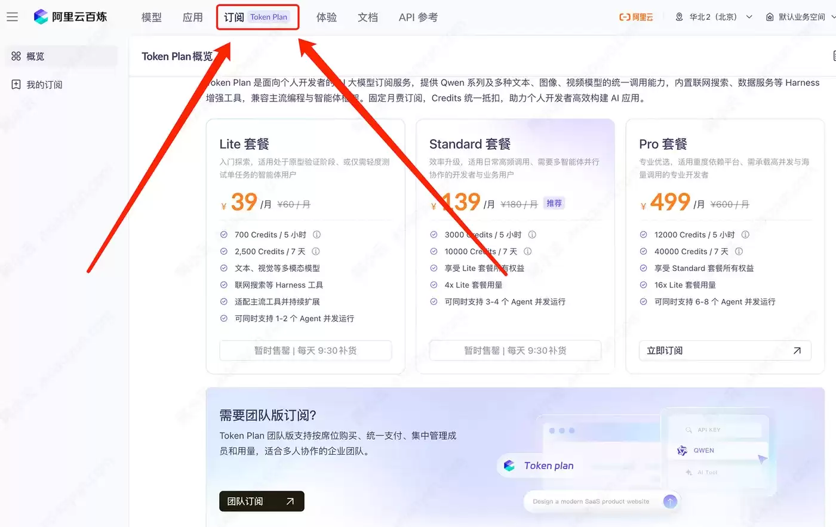Open the hamburger menu icon

[12, 17]
